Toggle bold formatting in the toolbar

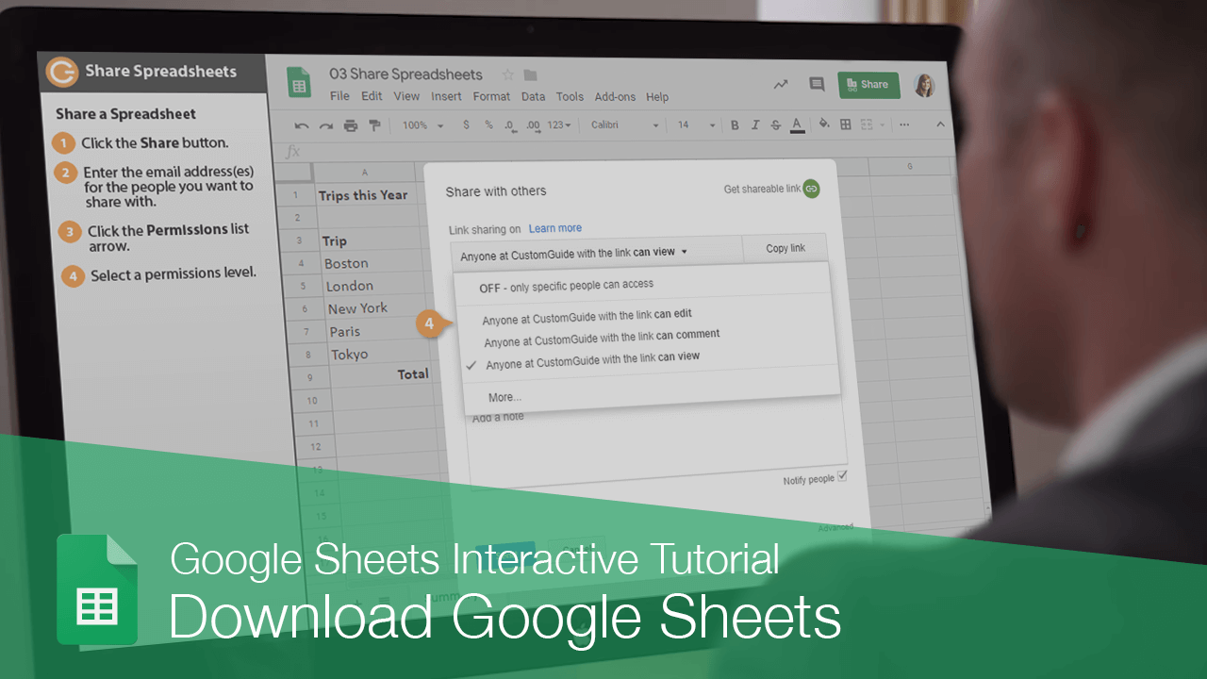[x=735, y=124]
